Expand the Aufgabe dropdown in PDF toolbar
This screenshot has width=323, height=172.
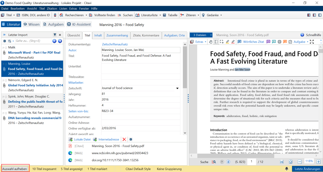click(x=307, y=42)
